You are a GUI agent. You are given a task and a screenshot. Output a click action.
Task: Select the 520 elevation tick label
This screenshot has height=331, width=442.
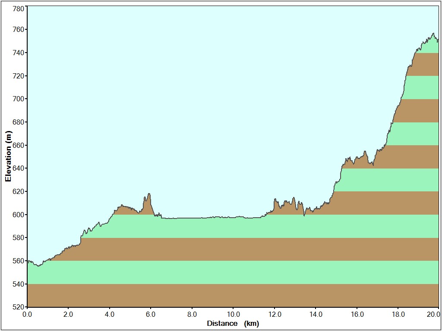pyautogui.click(x=18, y=307)
